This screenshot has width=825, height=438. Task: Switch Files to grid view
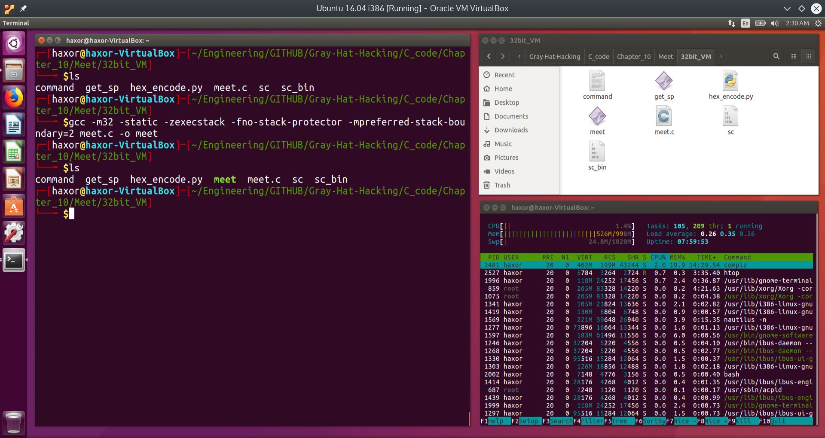808,56
